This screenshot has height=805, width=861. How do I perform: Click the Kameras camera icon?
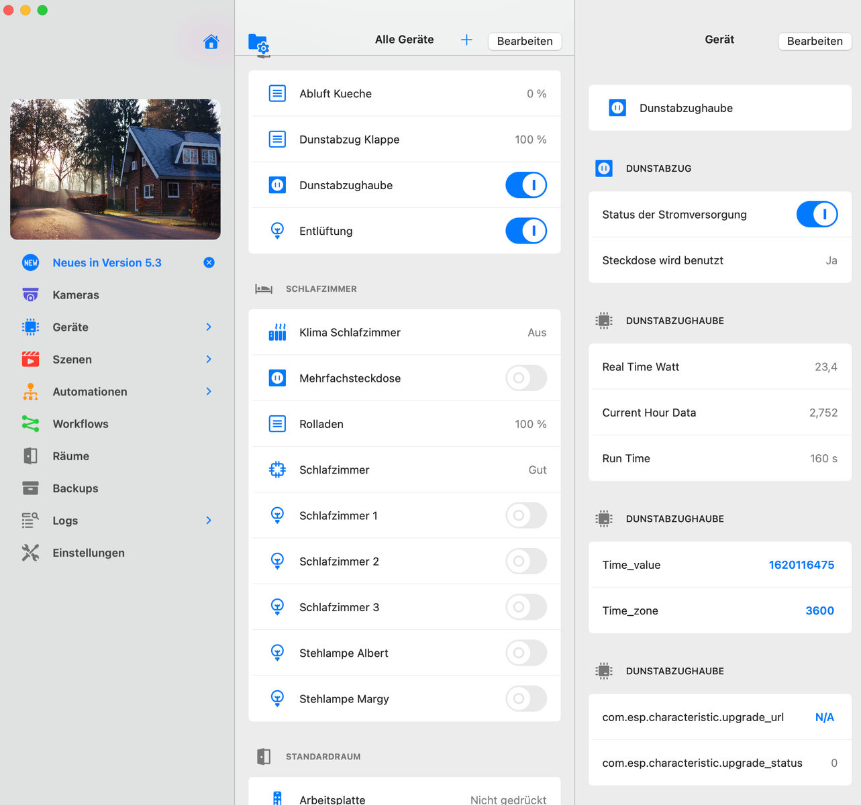(x=30, y=295)
